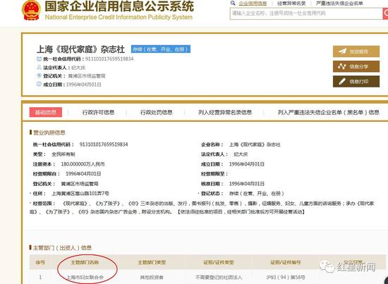The image size is (388, 284).
Task: Click the 主管部门名称 column header
Action: [x=85, y=262]
